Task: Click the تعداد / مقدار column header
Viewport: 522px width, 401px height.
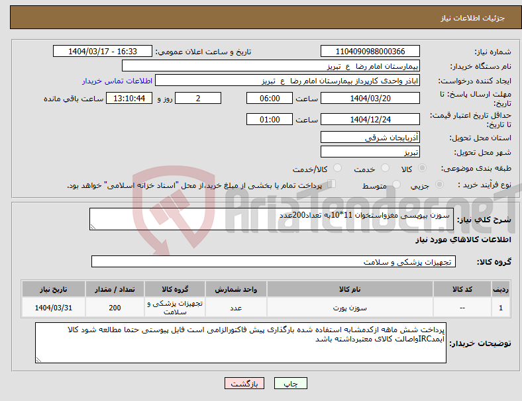Action: (115, 289)
